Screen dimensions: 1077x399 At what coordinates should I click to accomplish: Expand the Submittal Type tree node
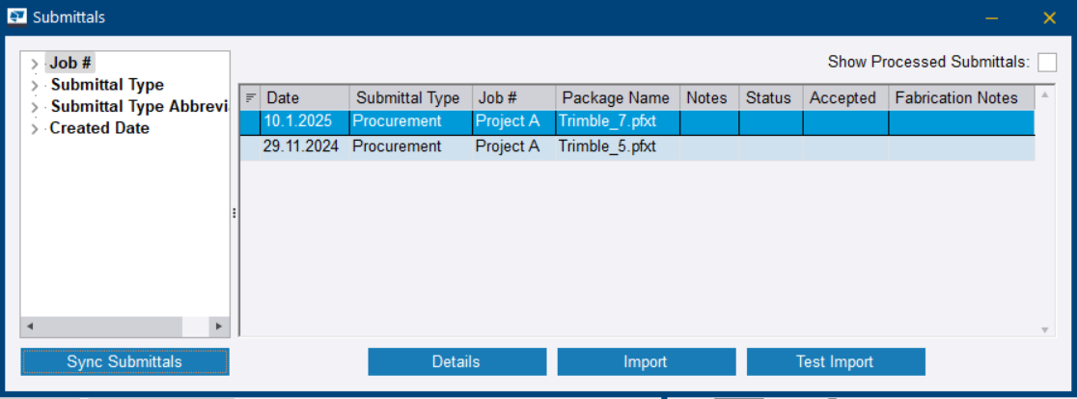tap(35, 86)
